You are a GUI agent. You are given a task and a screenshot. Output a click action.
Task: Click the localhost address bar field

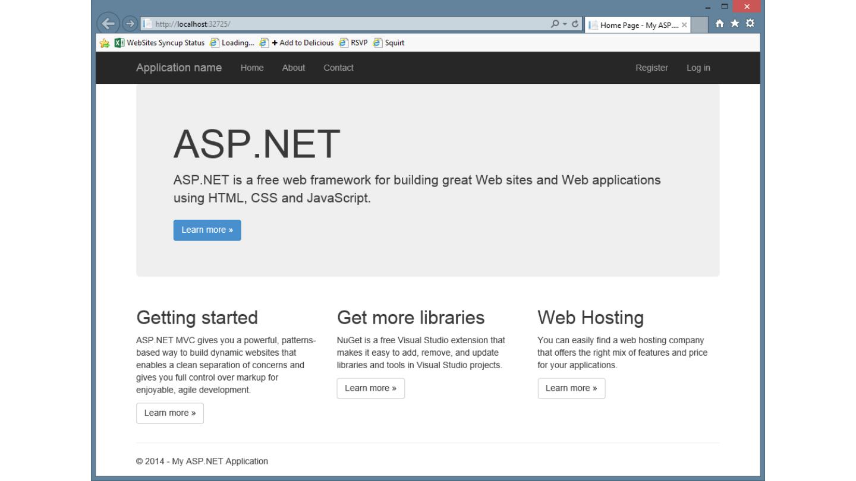click(x=345, y=24)
